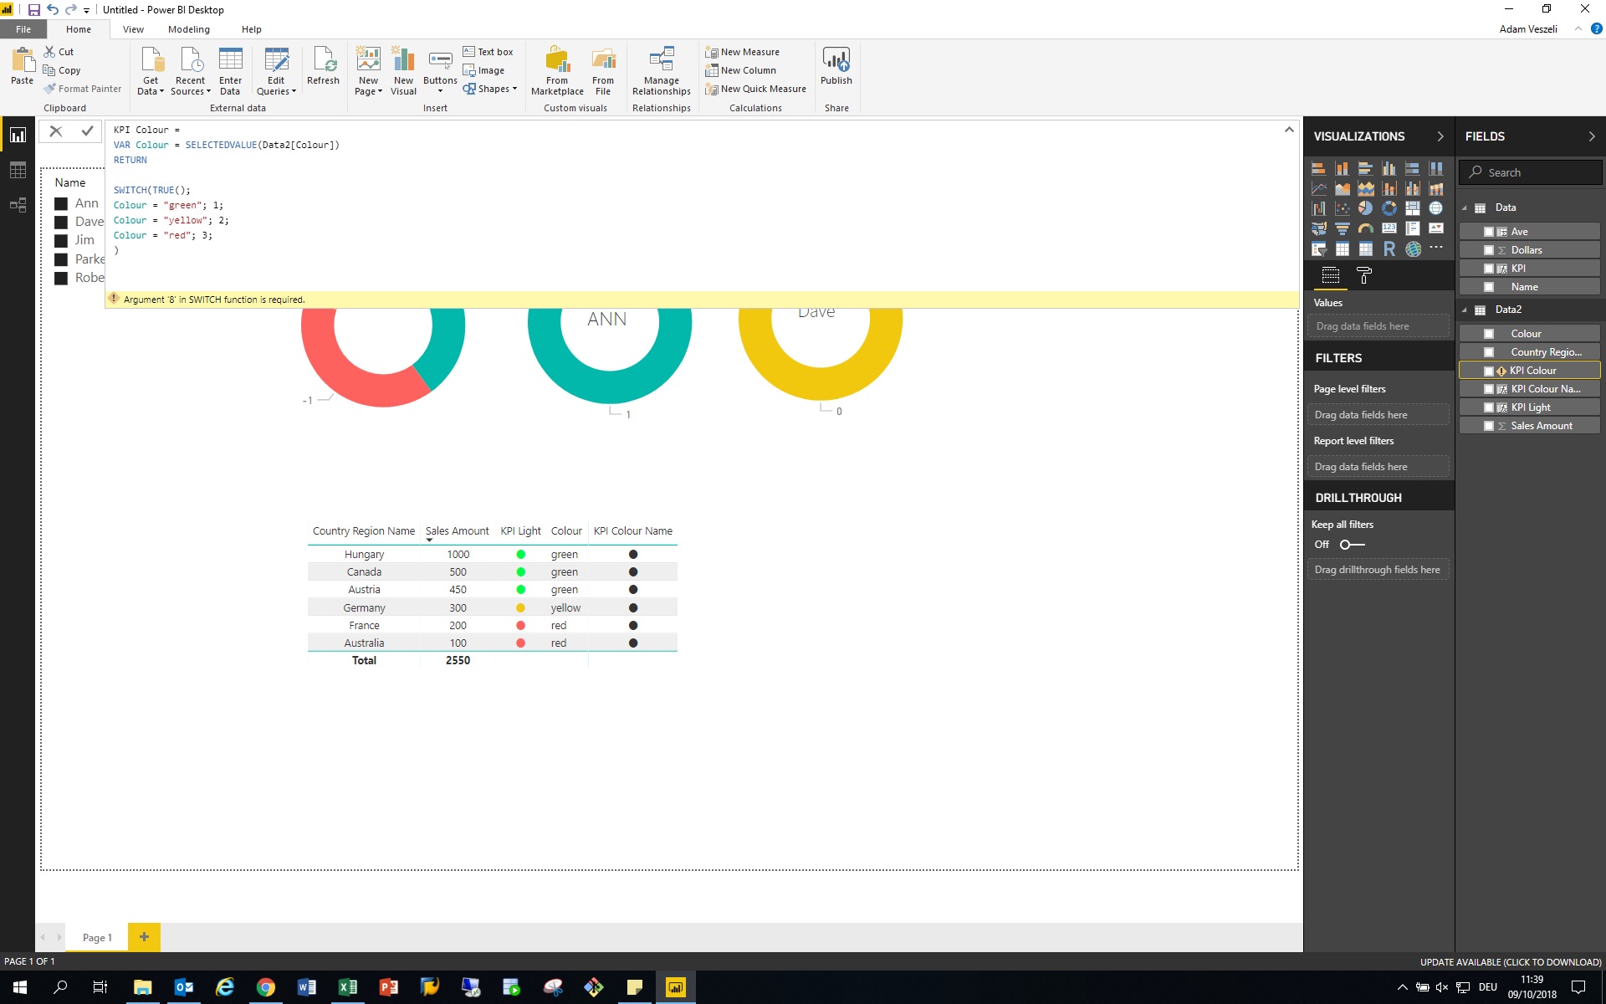Select the Donut chart visualization
The width and height of the screenshot is (1606, 1004).
coord(1389,208)
